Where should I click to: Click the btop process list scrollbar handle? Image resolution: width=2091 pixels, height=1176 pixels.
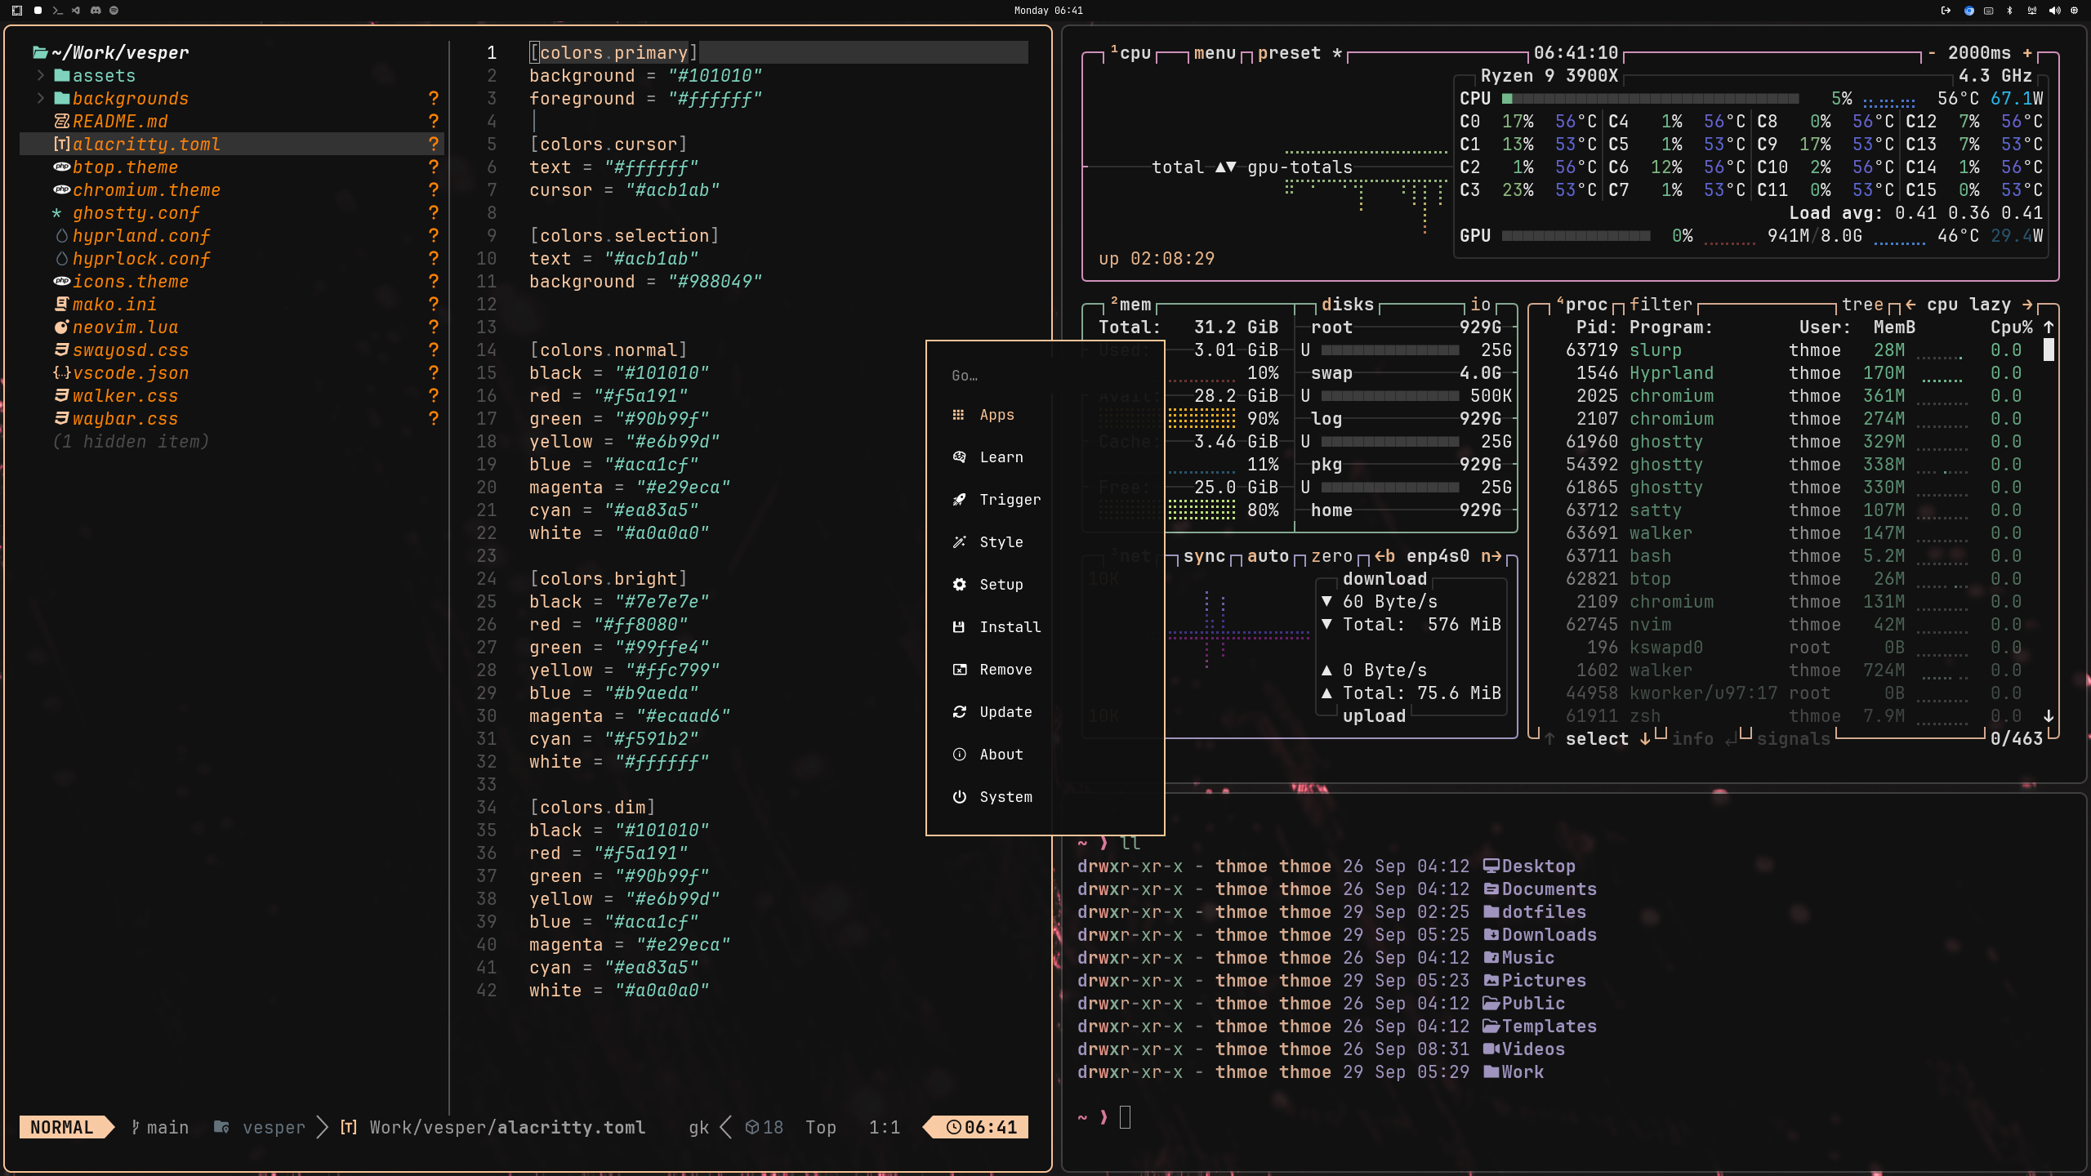point(2049,350)
